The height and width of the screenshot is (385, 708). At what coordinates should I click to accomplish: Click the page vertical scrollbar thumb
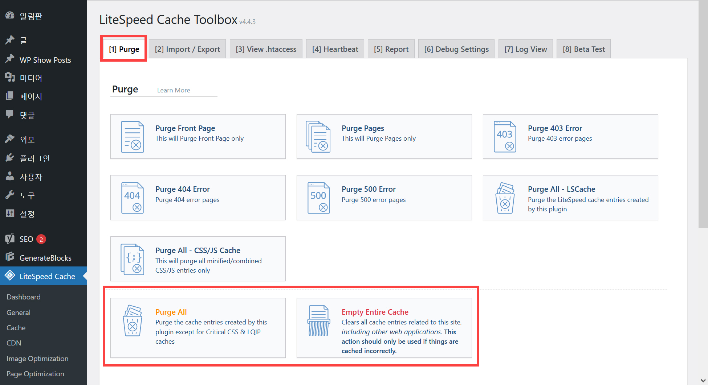click(703, 114)
